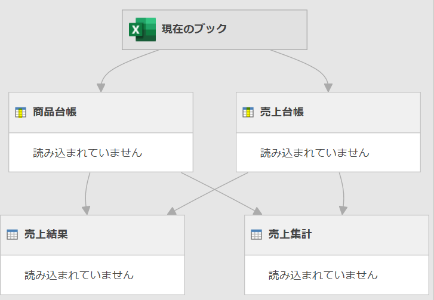Viewport: 434px width, 300px height.
Task: Click the table icon beside 売上台帳
Action: point(248,112)
